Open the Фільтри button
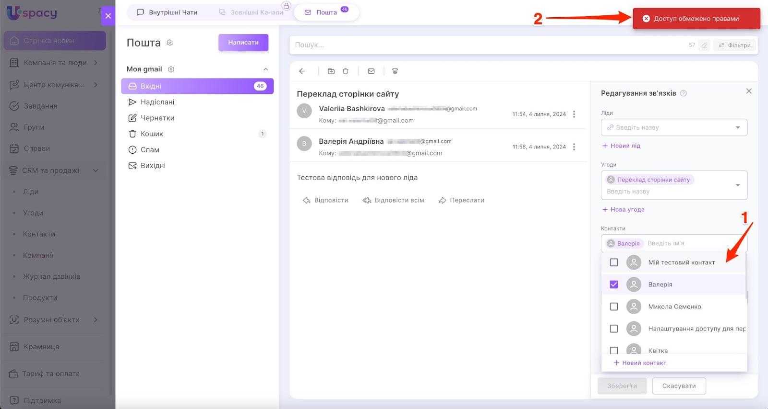Viewport: 768px width, 409px height. 735,45
